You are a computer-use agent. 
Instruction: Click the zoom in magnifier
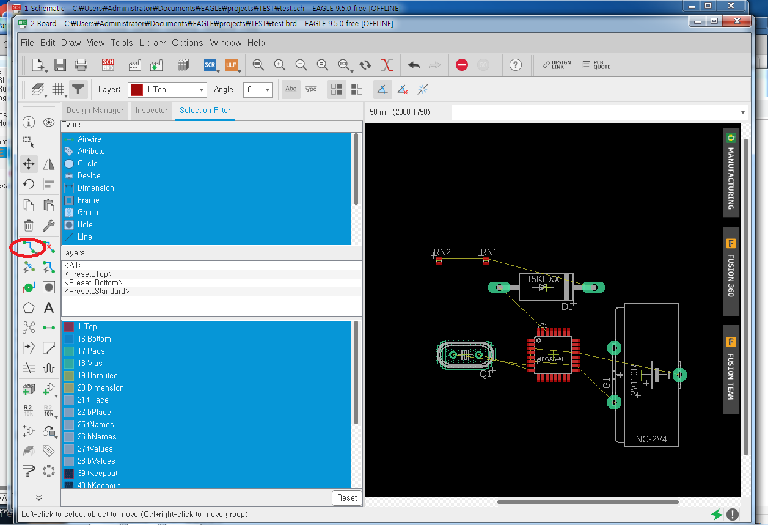point(280,65)
